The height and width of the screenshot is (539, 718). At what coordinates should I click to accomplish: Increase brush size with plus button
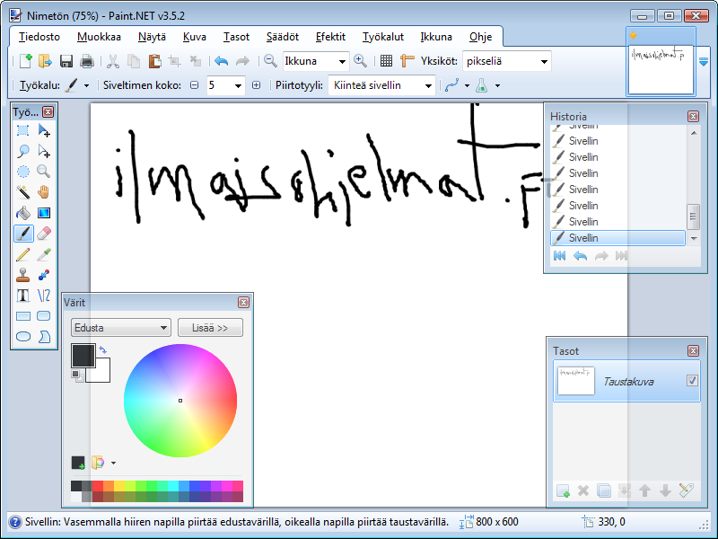click(257, 85)
